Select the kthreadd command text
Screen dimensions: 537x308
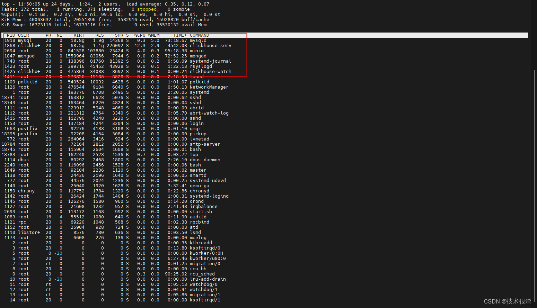tap(201, 243)
